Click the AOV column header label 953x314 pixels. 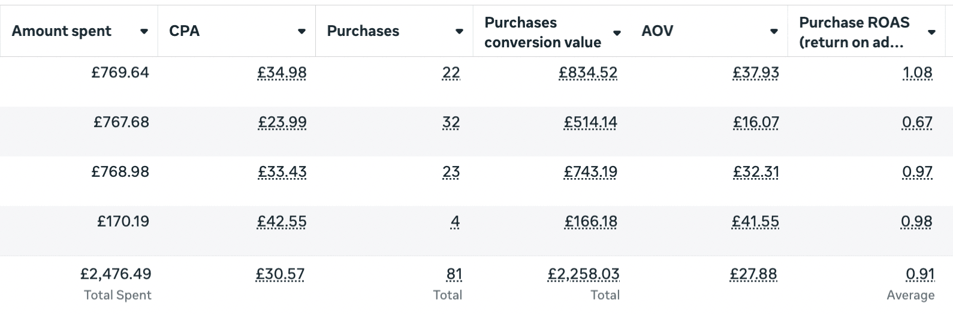coord(658,31)
